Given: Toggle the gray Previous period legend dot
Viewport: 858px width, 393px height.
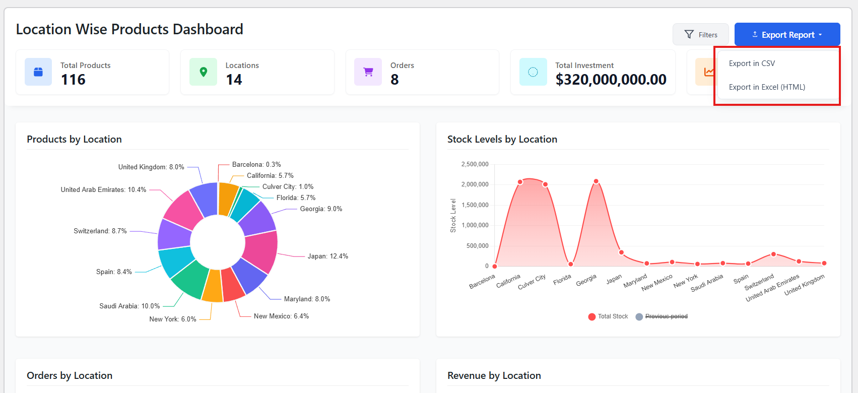Looking at the screenshot, I should point(639,316).
